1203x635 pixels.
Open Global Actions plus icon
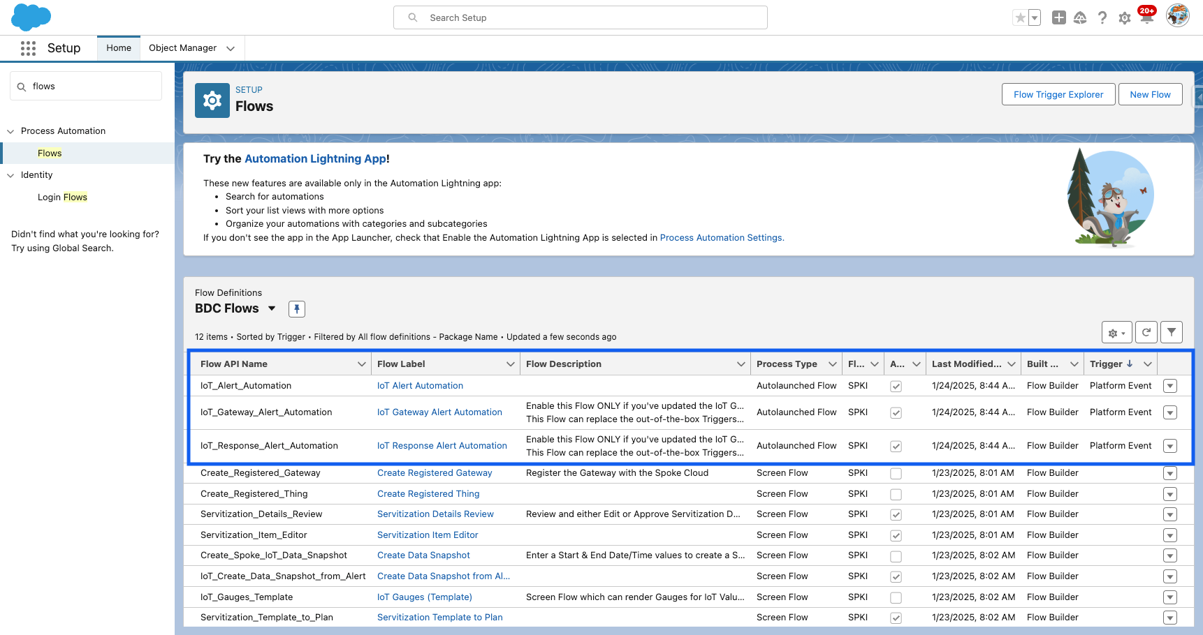coord(1059,17)
